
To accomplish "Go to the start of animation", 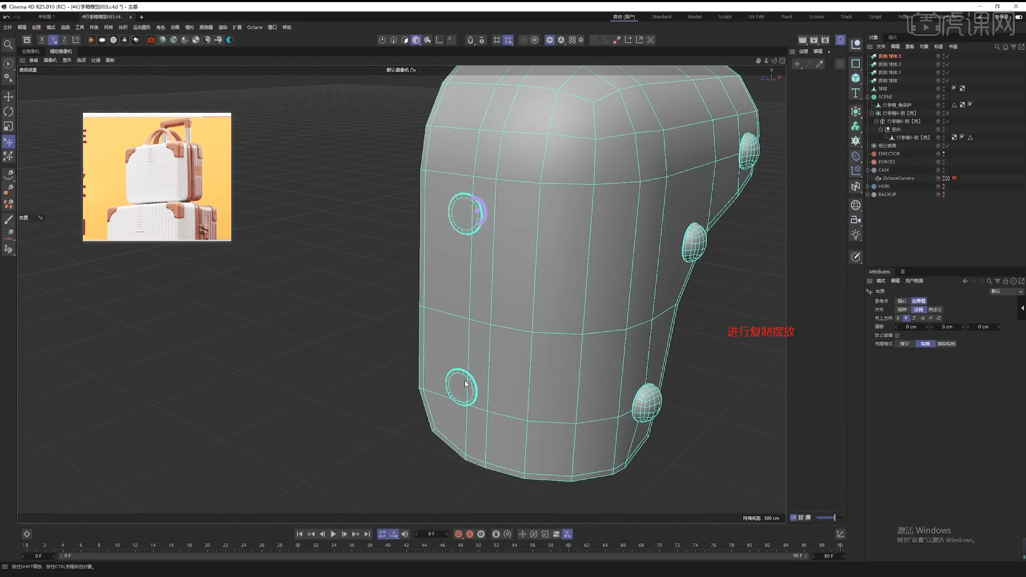I will pos(299,534).
